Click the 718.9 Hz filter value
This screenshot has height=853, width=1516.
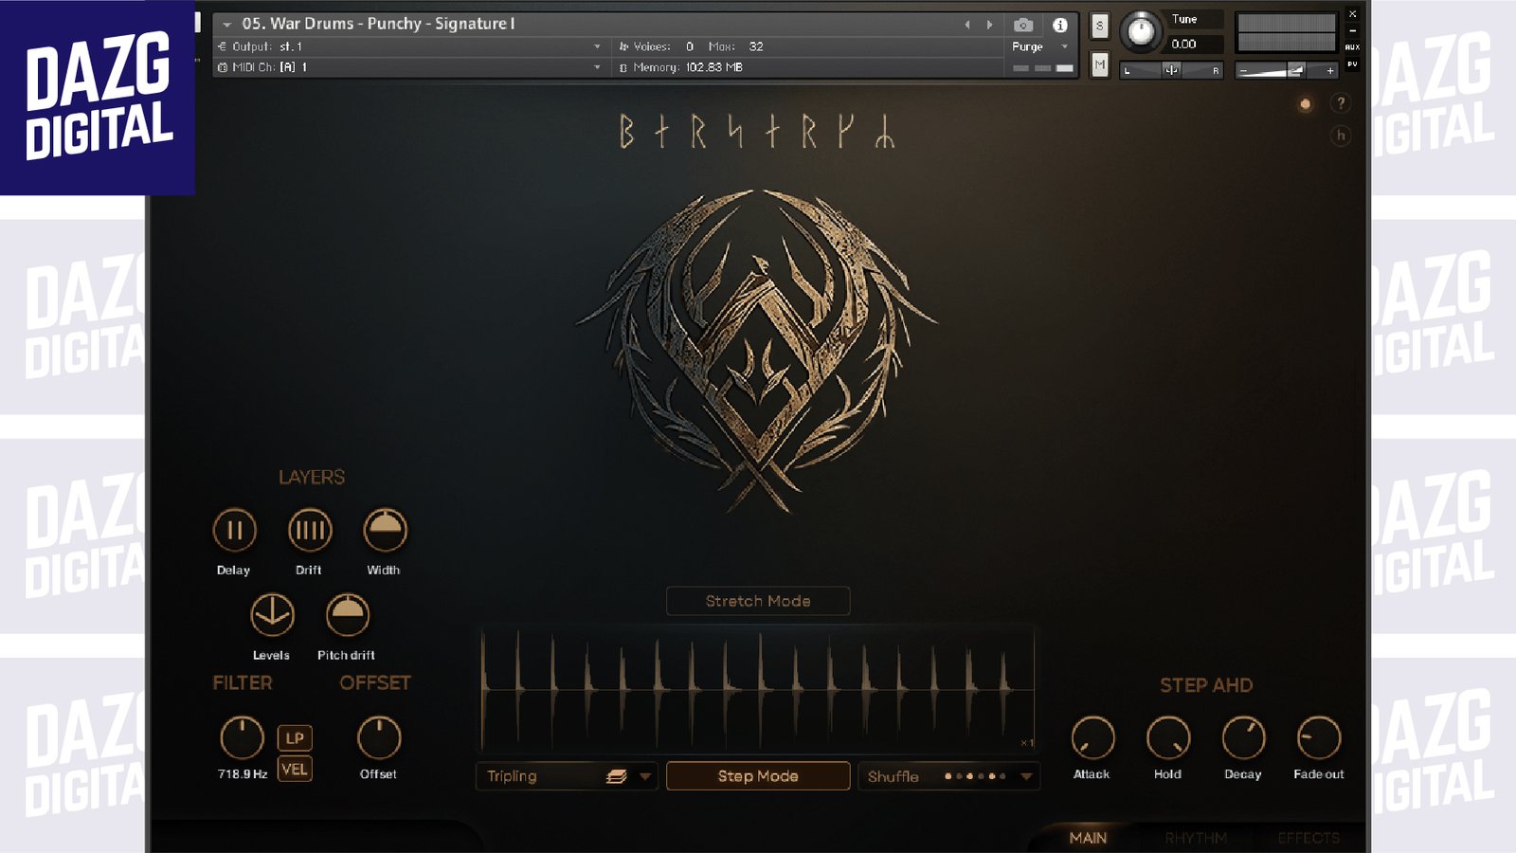243,774
